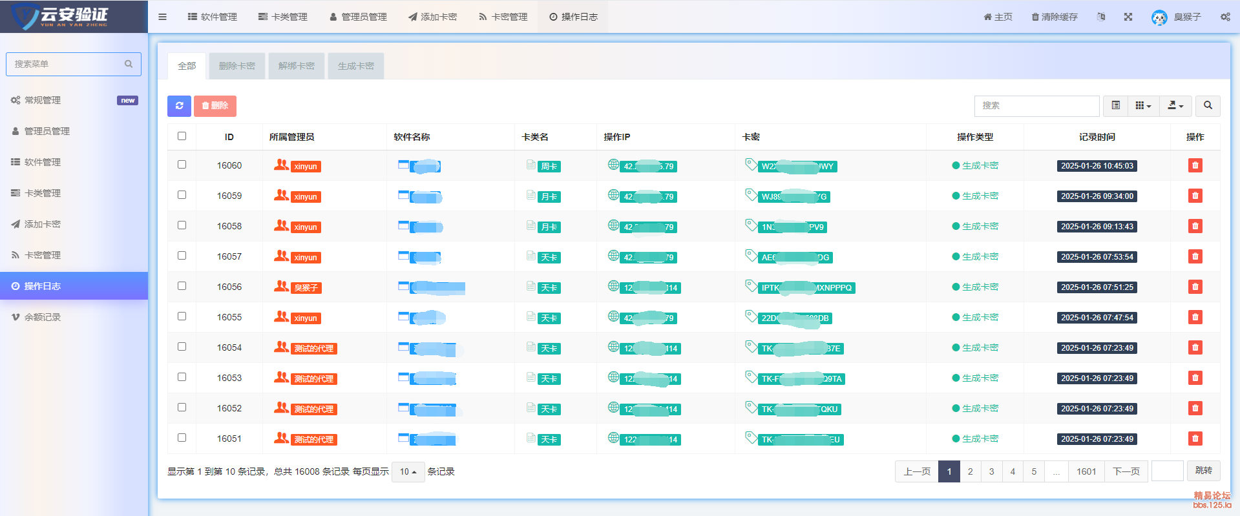Image resolution: width=1240 pixels, height=516 pixels.
Task: Switch to the 删除卡密 tab
Action: click(236, 66)
